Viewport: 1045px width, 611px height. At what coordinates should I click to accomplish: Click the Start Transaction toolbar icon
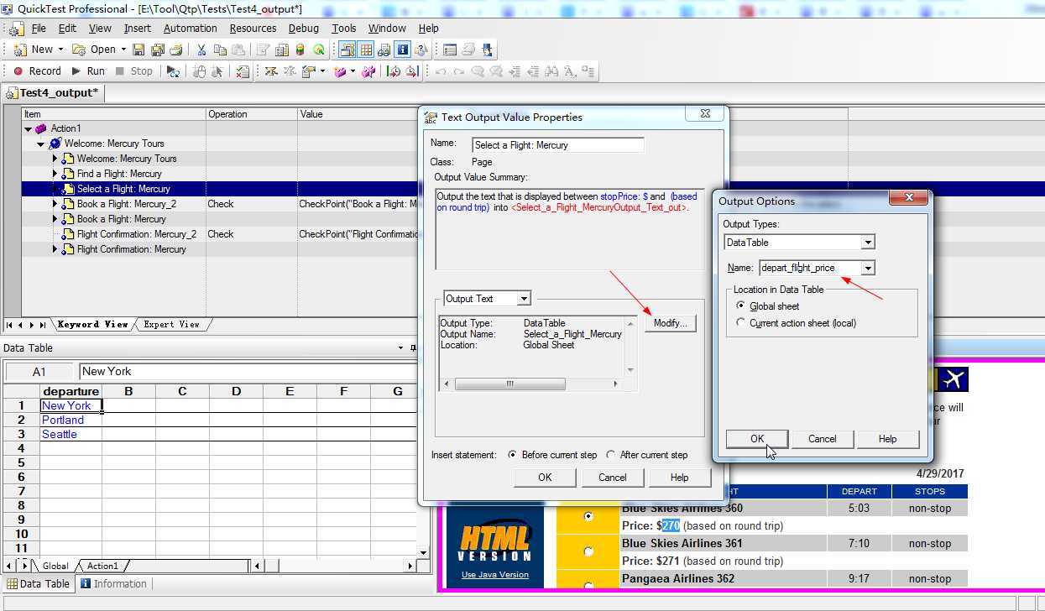pyautogui.click(x=393, y=71)
